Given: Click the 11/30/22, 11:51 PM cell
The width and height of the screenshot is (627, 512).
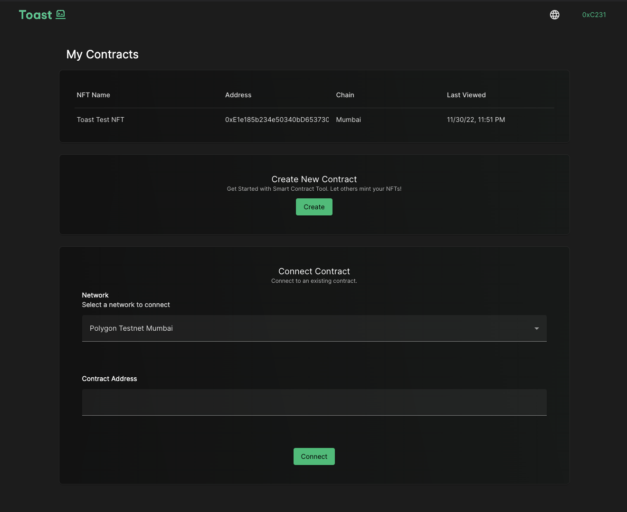Looking at the screenshot, I should [x=475, y=120].
